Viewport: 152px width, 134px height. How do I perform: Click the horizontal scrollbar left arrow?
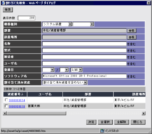(5, 113)
